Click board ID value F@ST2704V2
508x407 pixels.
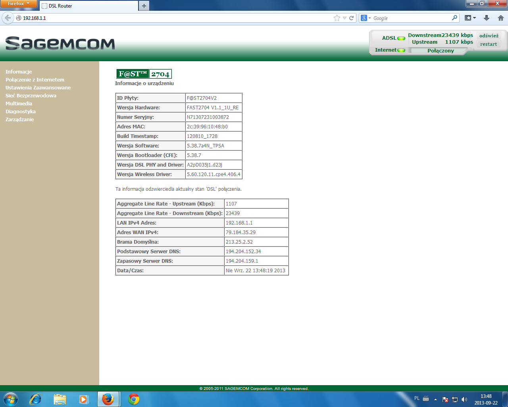(202, 98)
